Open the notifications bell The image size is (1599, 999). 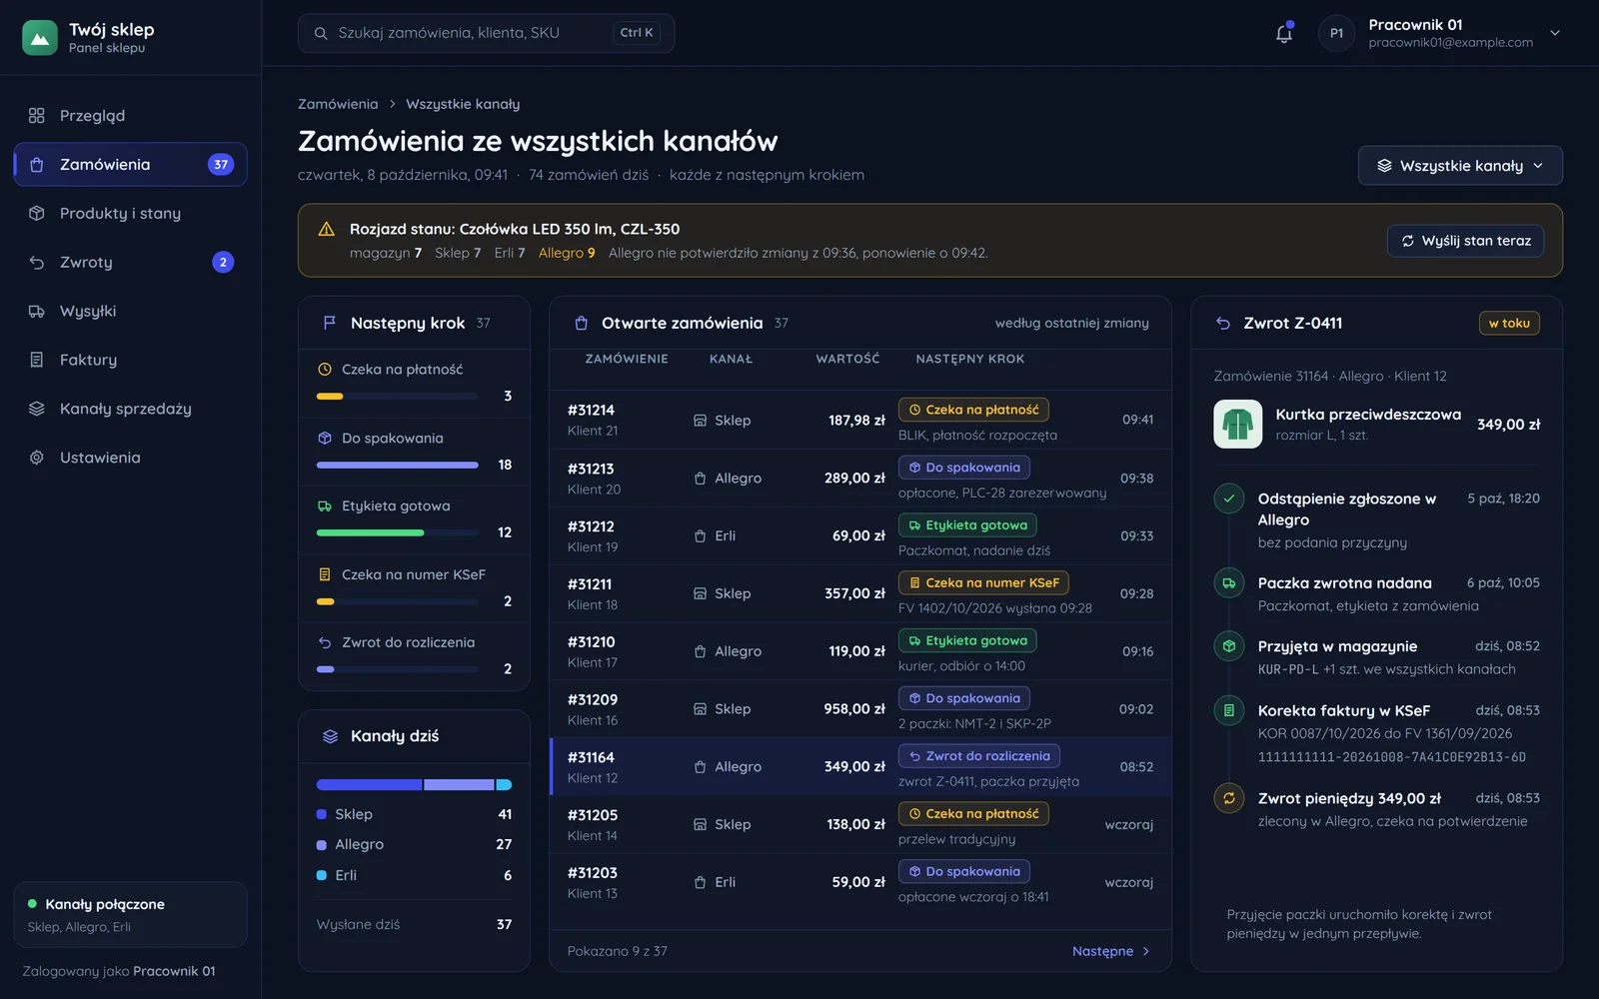click(1284, 33)
